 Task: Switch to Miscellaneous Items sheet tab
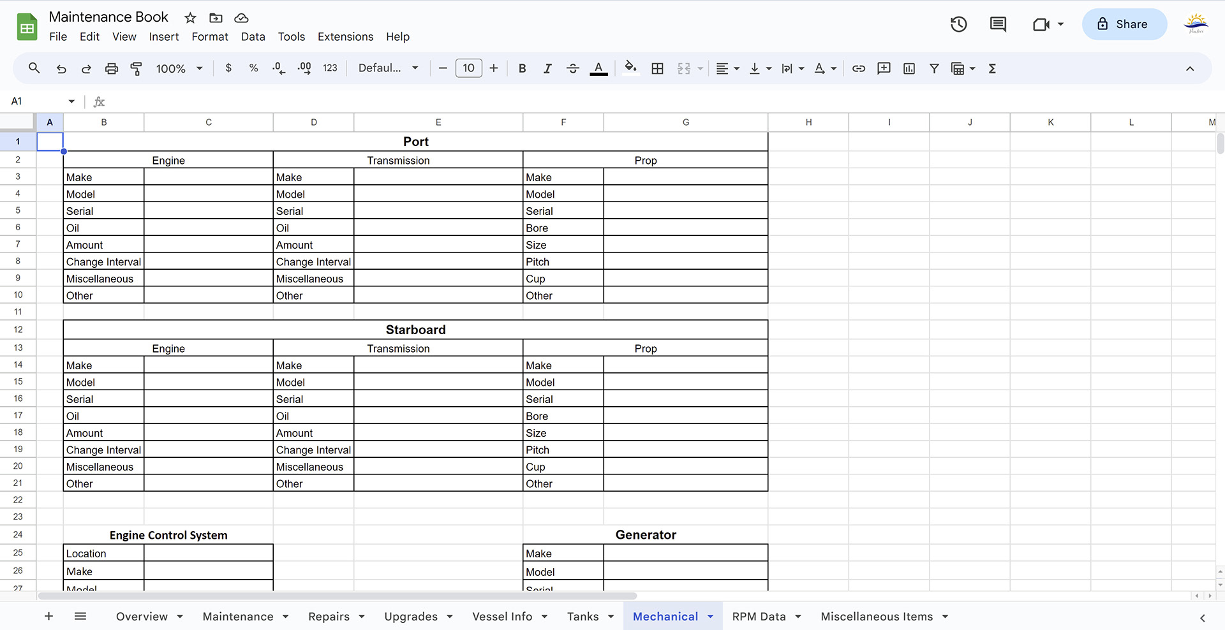click(877, 617)
